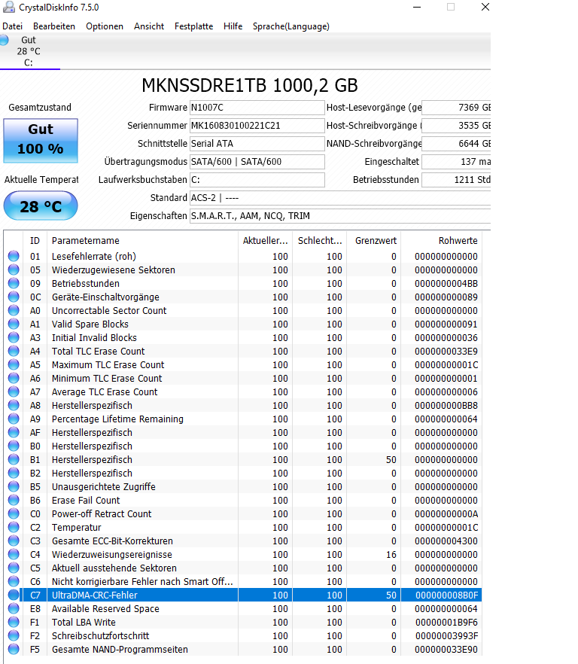
Task: Click raw value 00000003993F in Schreibschutzfortschritt row
Action: click(447, 635)
